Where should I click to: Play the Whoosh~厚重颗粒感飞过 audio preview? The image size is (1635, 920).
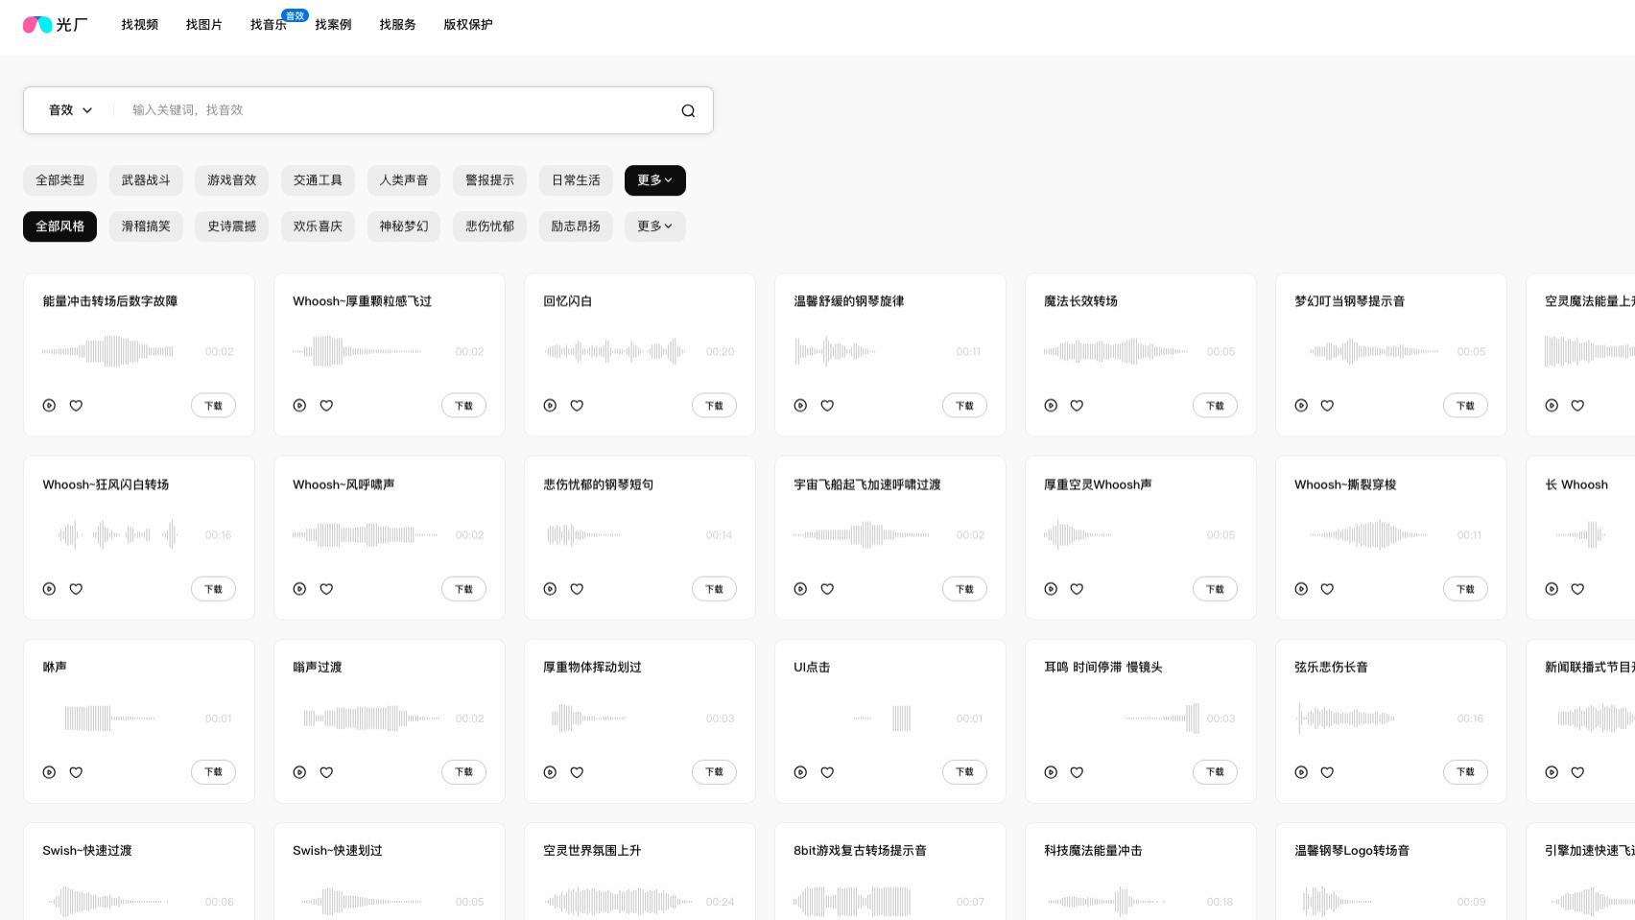(299, 406)
